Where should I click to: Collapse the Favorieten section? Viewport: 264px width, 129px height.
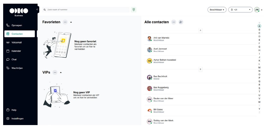[x=71, y=22]
